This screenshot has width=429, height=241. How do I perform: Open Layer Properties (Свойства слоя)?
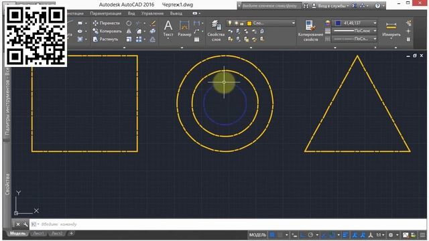click(216, 31)
